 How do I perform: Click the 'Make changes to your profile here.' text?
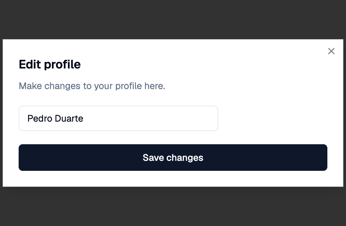point(92,86)
